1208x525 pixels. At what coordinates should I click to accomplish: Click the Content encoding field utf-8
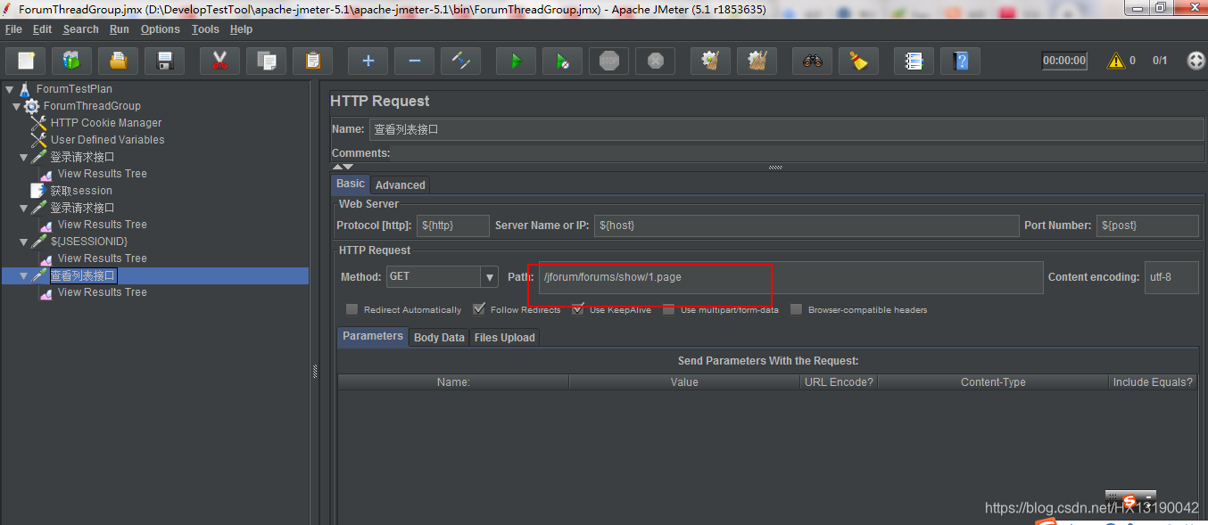pos(1171,277)
